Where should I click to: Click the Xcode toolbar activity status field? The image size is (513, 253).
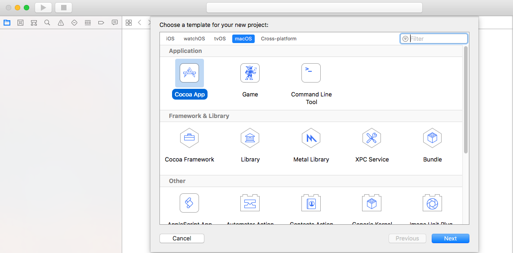314,8
